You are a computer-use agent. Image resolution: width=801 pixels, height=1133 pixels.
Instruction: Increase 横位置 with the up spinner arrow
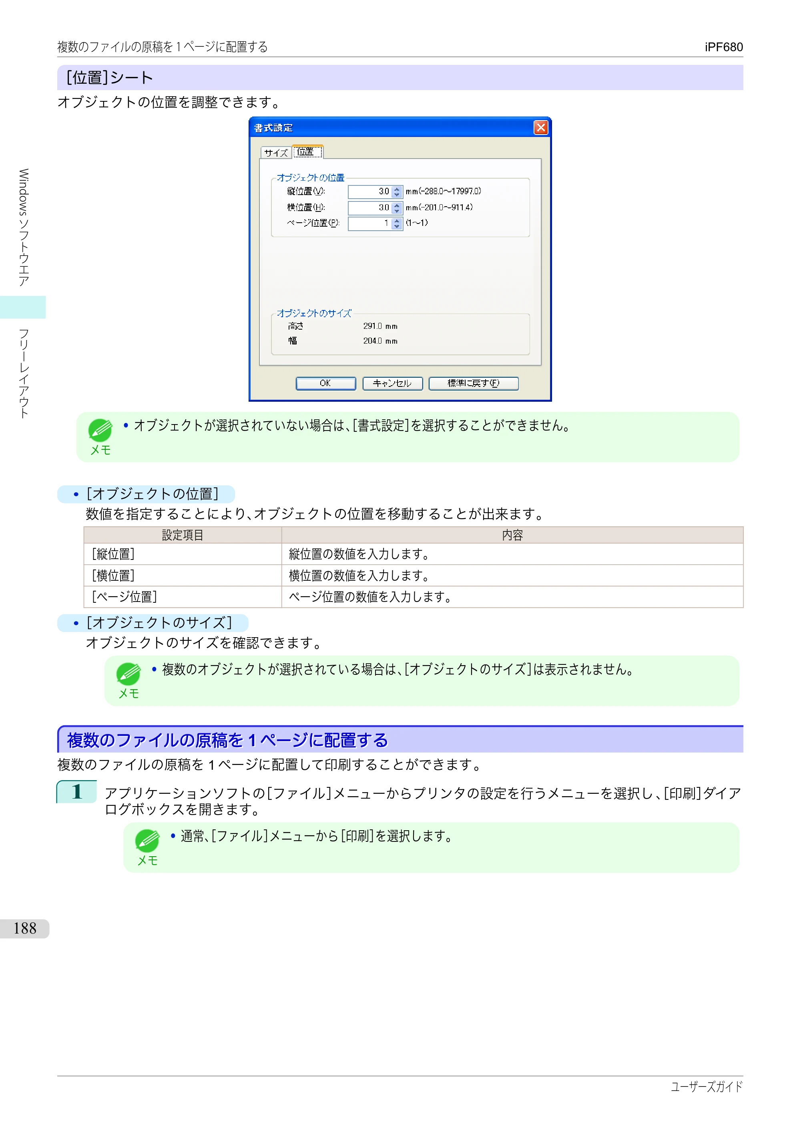[x=397, y=205]
